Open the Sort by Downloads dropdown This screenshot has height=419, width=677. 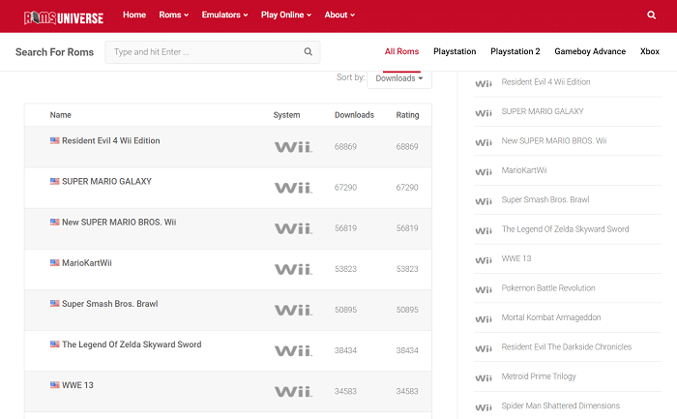tap(398, 78)
